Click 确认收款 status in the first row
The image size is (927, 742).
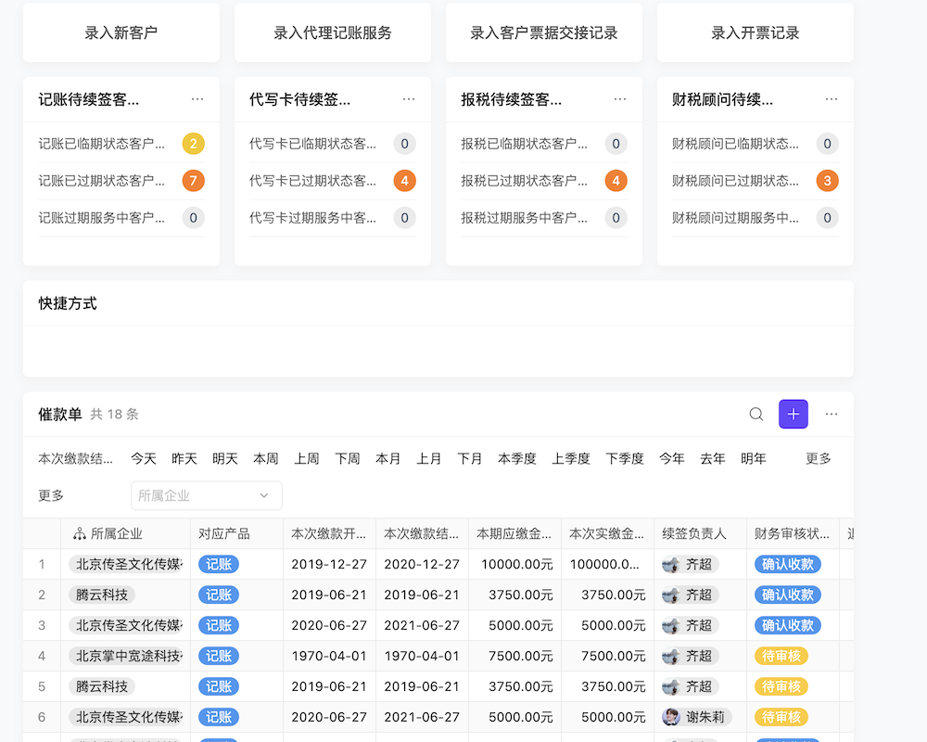click(x=787, y=564)
